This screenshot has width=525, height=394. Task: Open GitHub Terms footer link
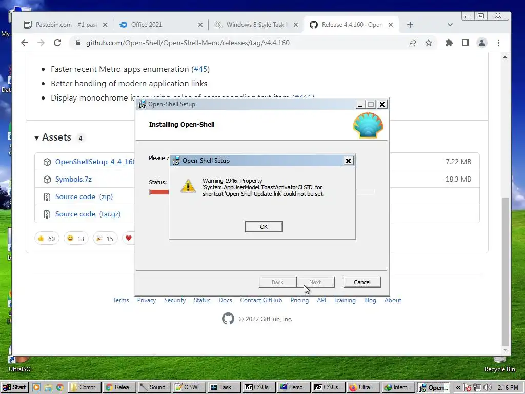(121, 300)
